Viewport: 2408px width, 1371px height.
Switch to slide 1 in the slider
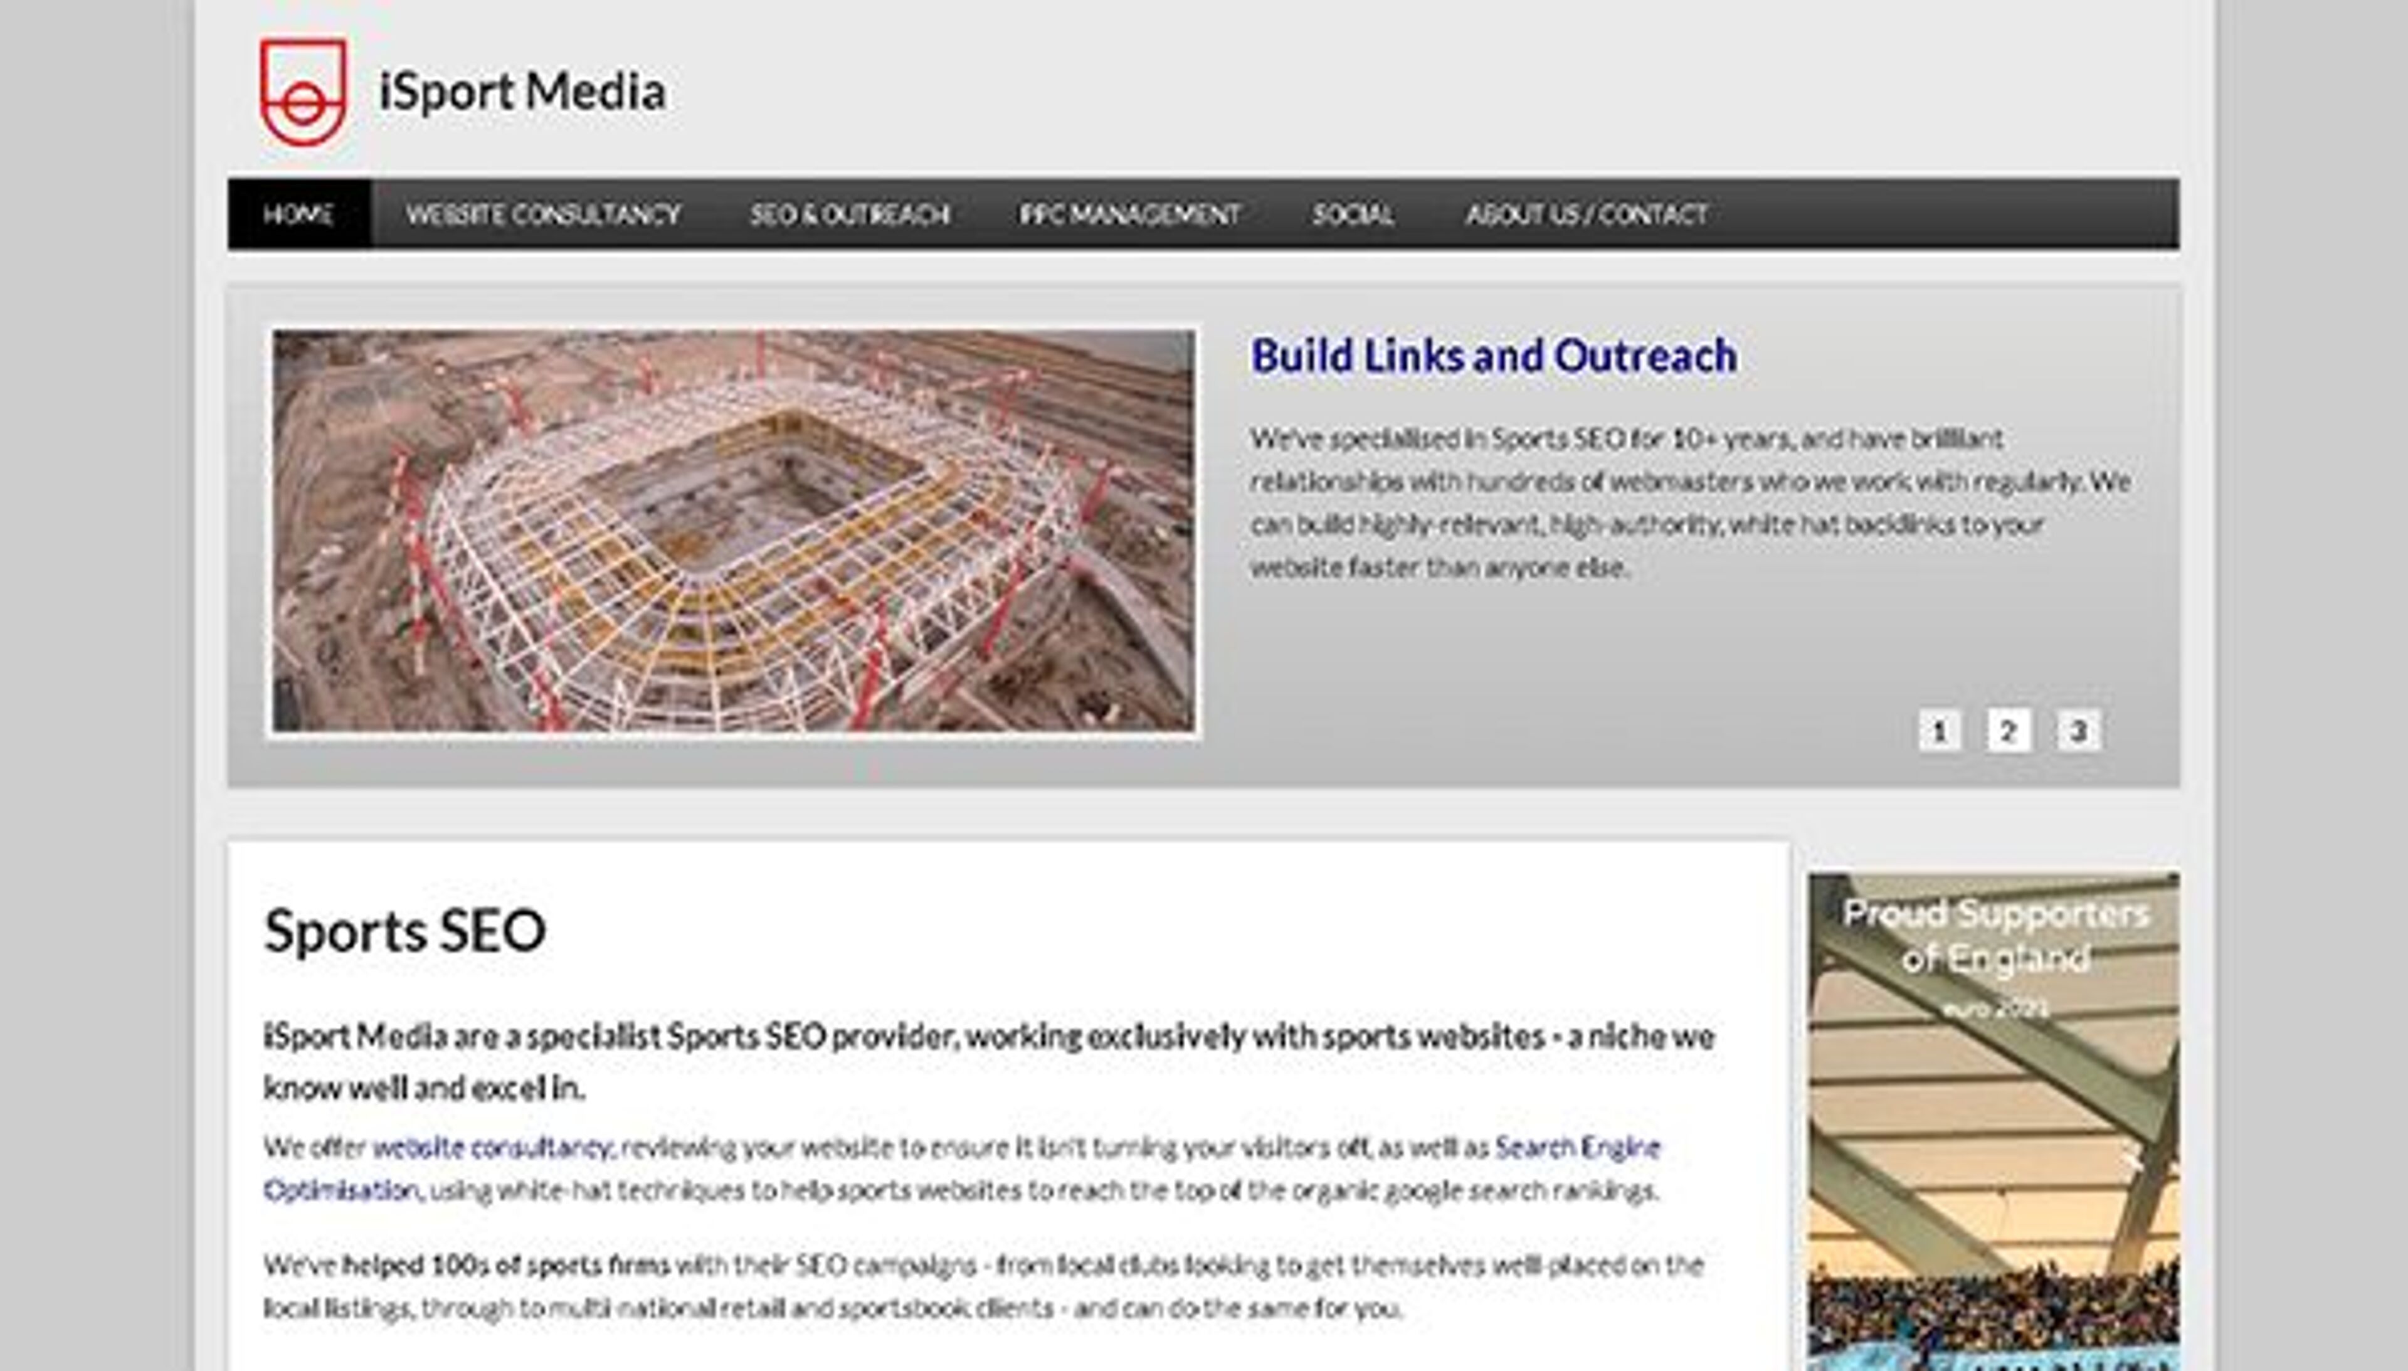tap(1939, 731)
